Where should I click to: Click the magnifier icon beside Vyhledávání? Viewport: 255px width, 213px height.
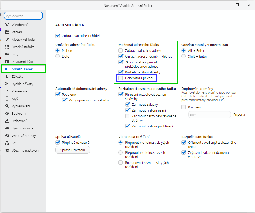click(7, 106)
